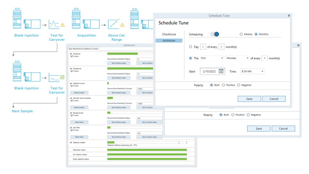Switch to Early Maintenance Feedback Counters tab

pyautogui.click(x=84, y=49)
